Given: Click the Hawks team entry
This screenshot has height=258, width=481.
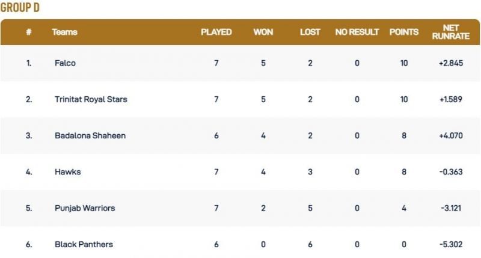Looking at the screenshot, I should pos(67,171).
